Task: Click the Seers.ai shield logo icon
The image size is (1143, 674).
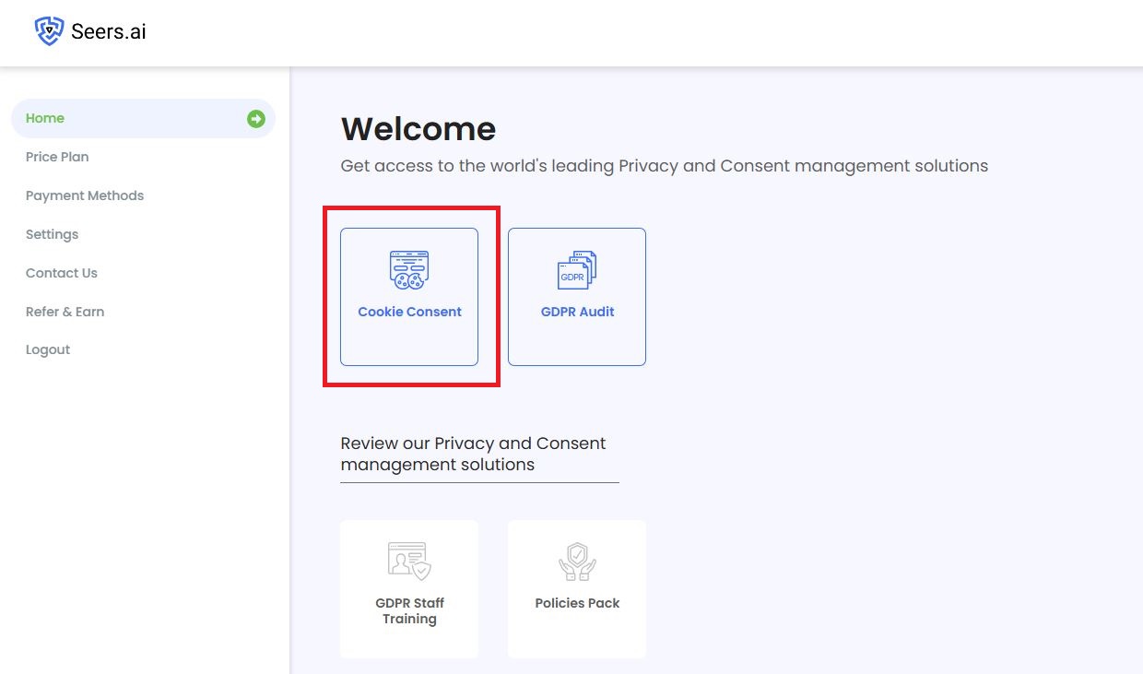Action: (x=49, y=31)
